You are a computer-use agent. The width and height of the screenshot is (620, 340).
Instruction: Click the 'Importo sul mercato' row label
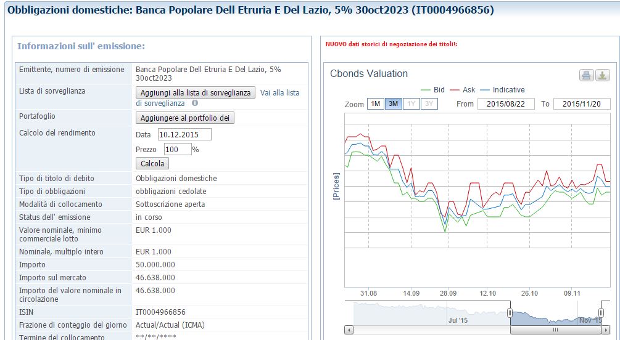[x=52, y=278]
